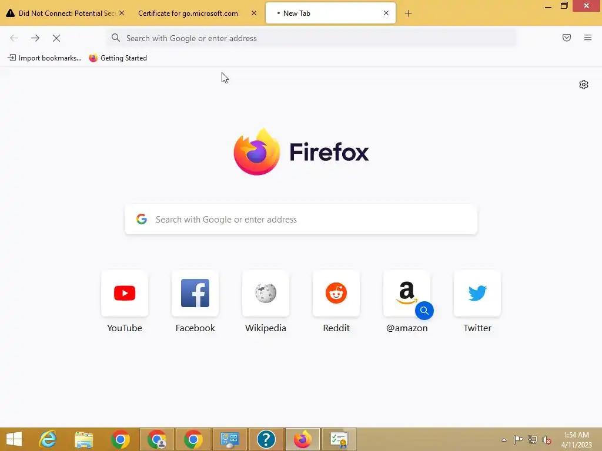Screen dimensions: 602x451
Task: Click the Back navigation arrow
Action: tap(14, 38)
